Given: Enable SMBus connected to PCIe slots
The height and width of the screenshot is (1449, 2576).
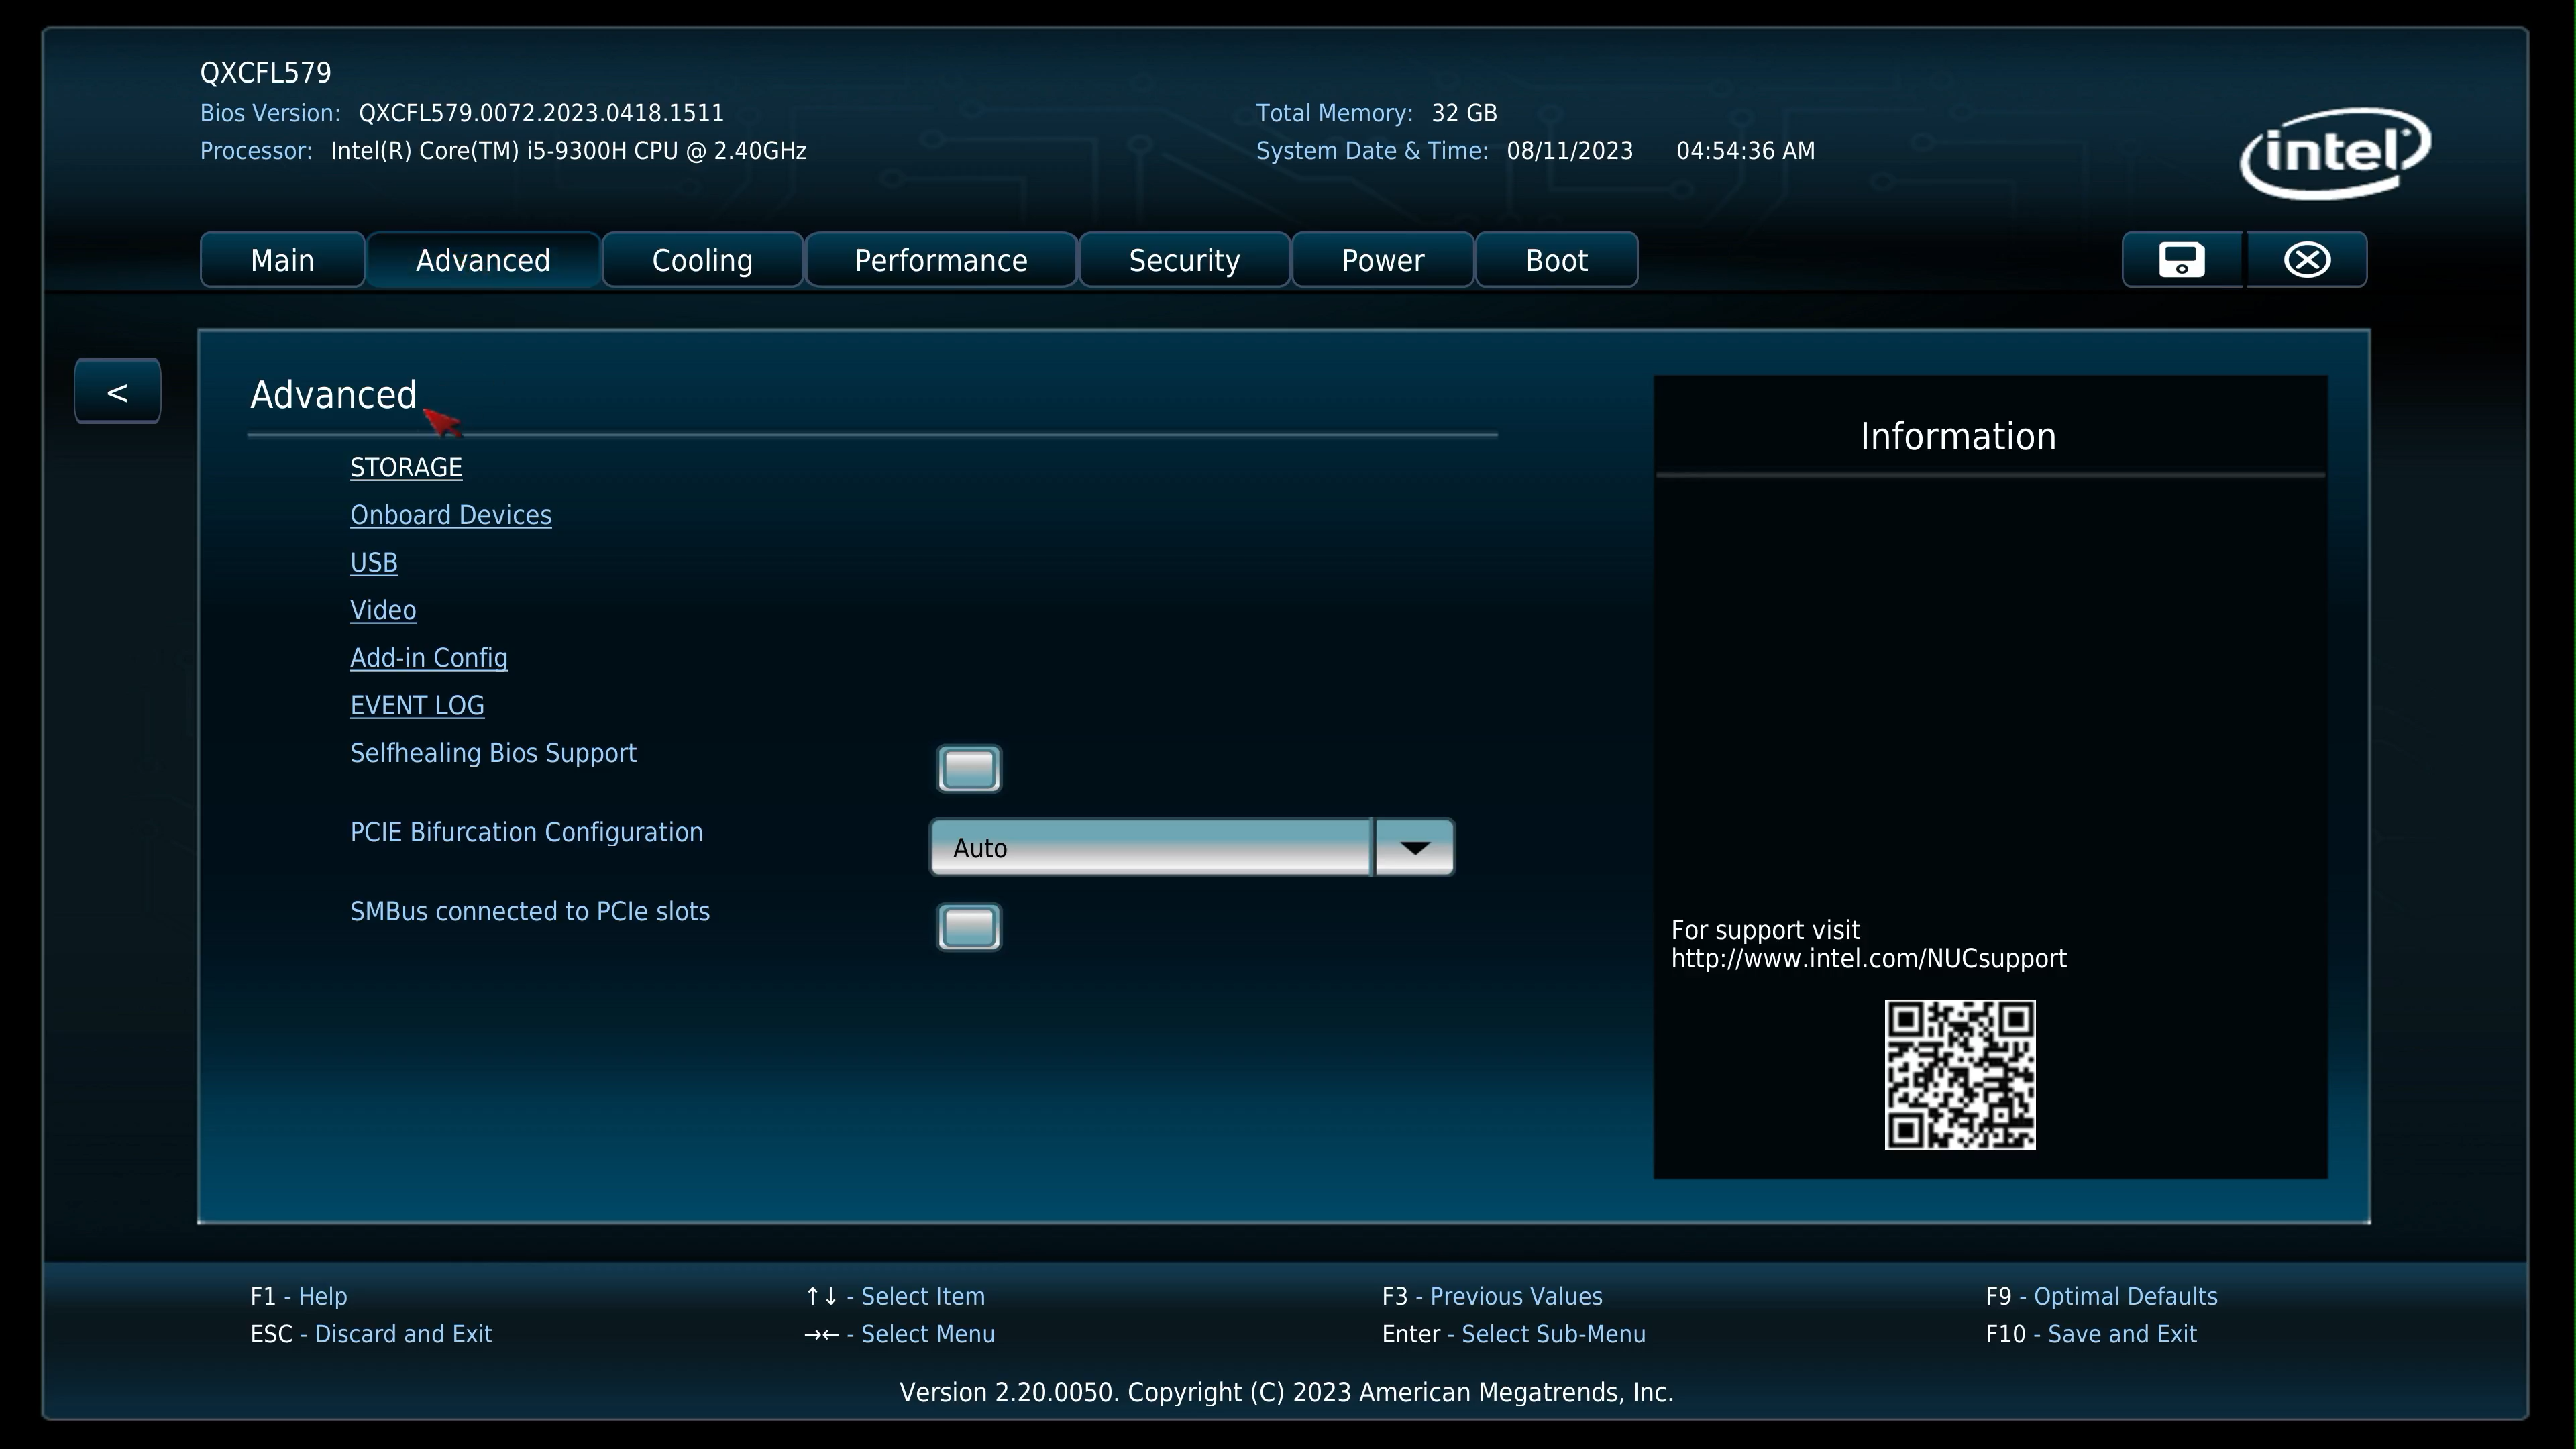Looking at the screenshot, I should click(968, 927).
